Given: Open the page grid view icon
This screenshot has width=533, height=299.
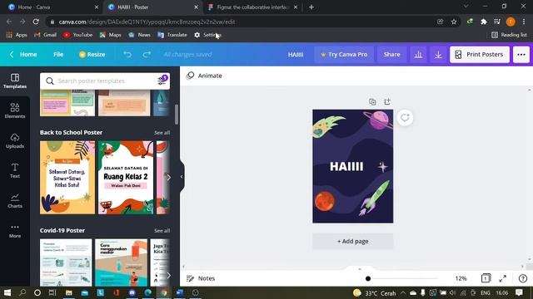Looking at the screenshot, I should click(x=486, y=278).
